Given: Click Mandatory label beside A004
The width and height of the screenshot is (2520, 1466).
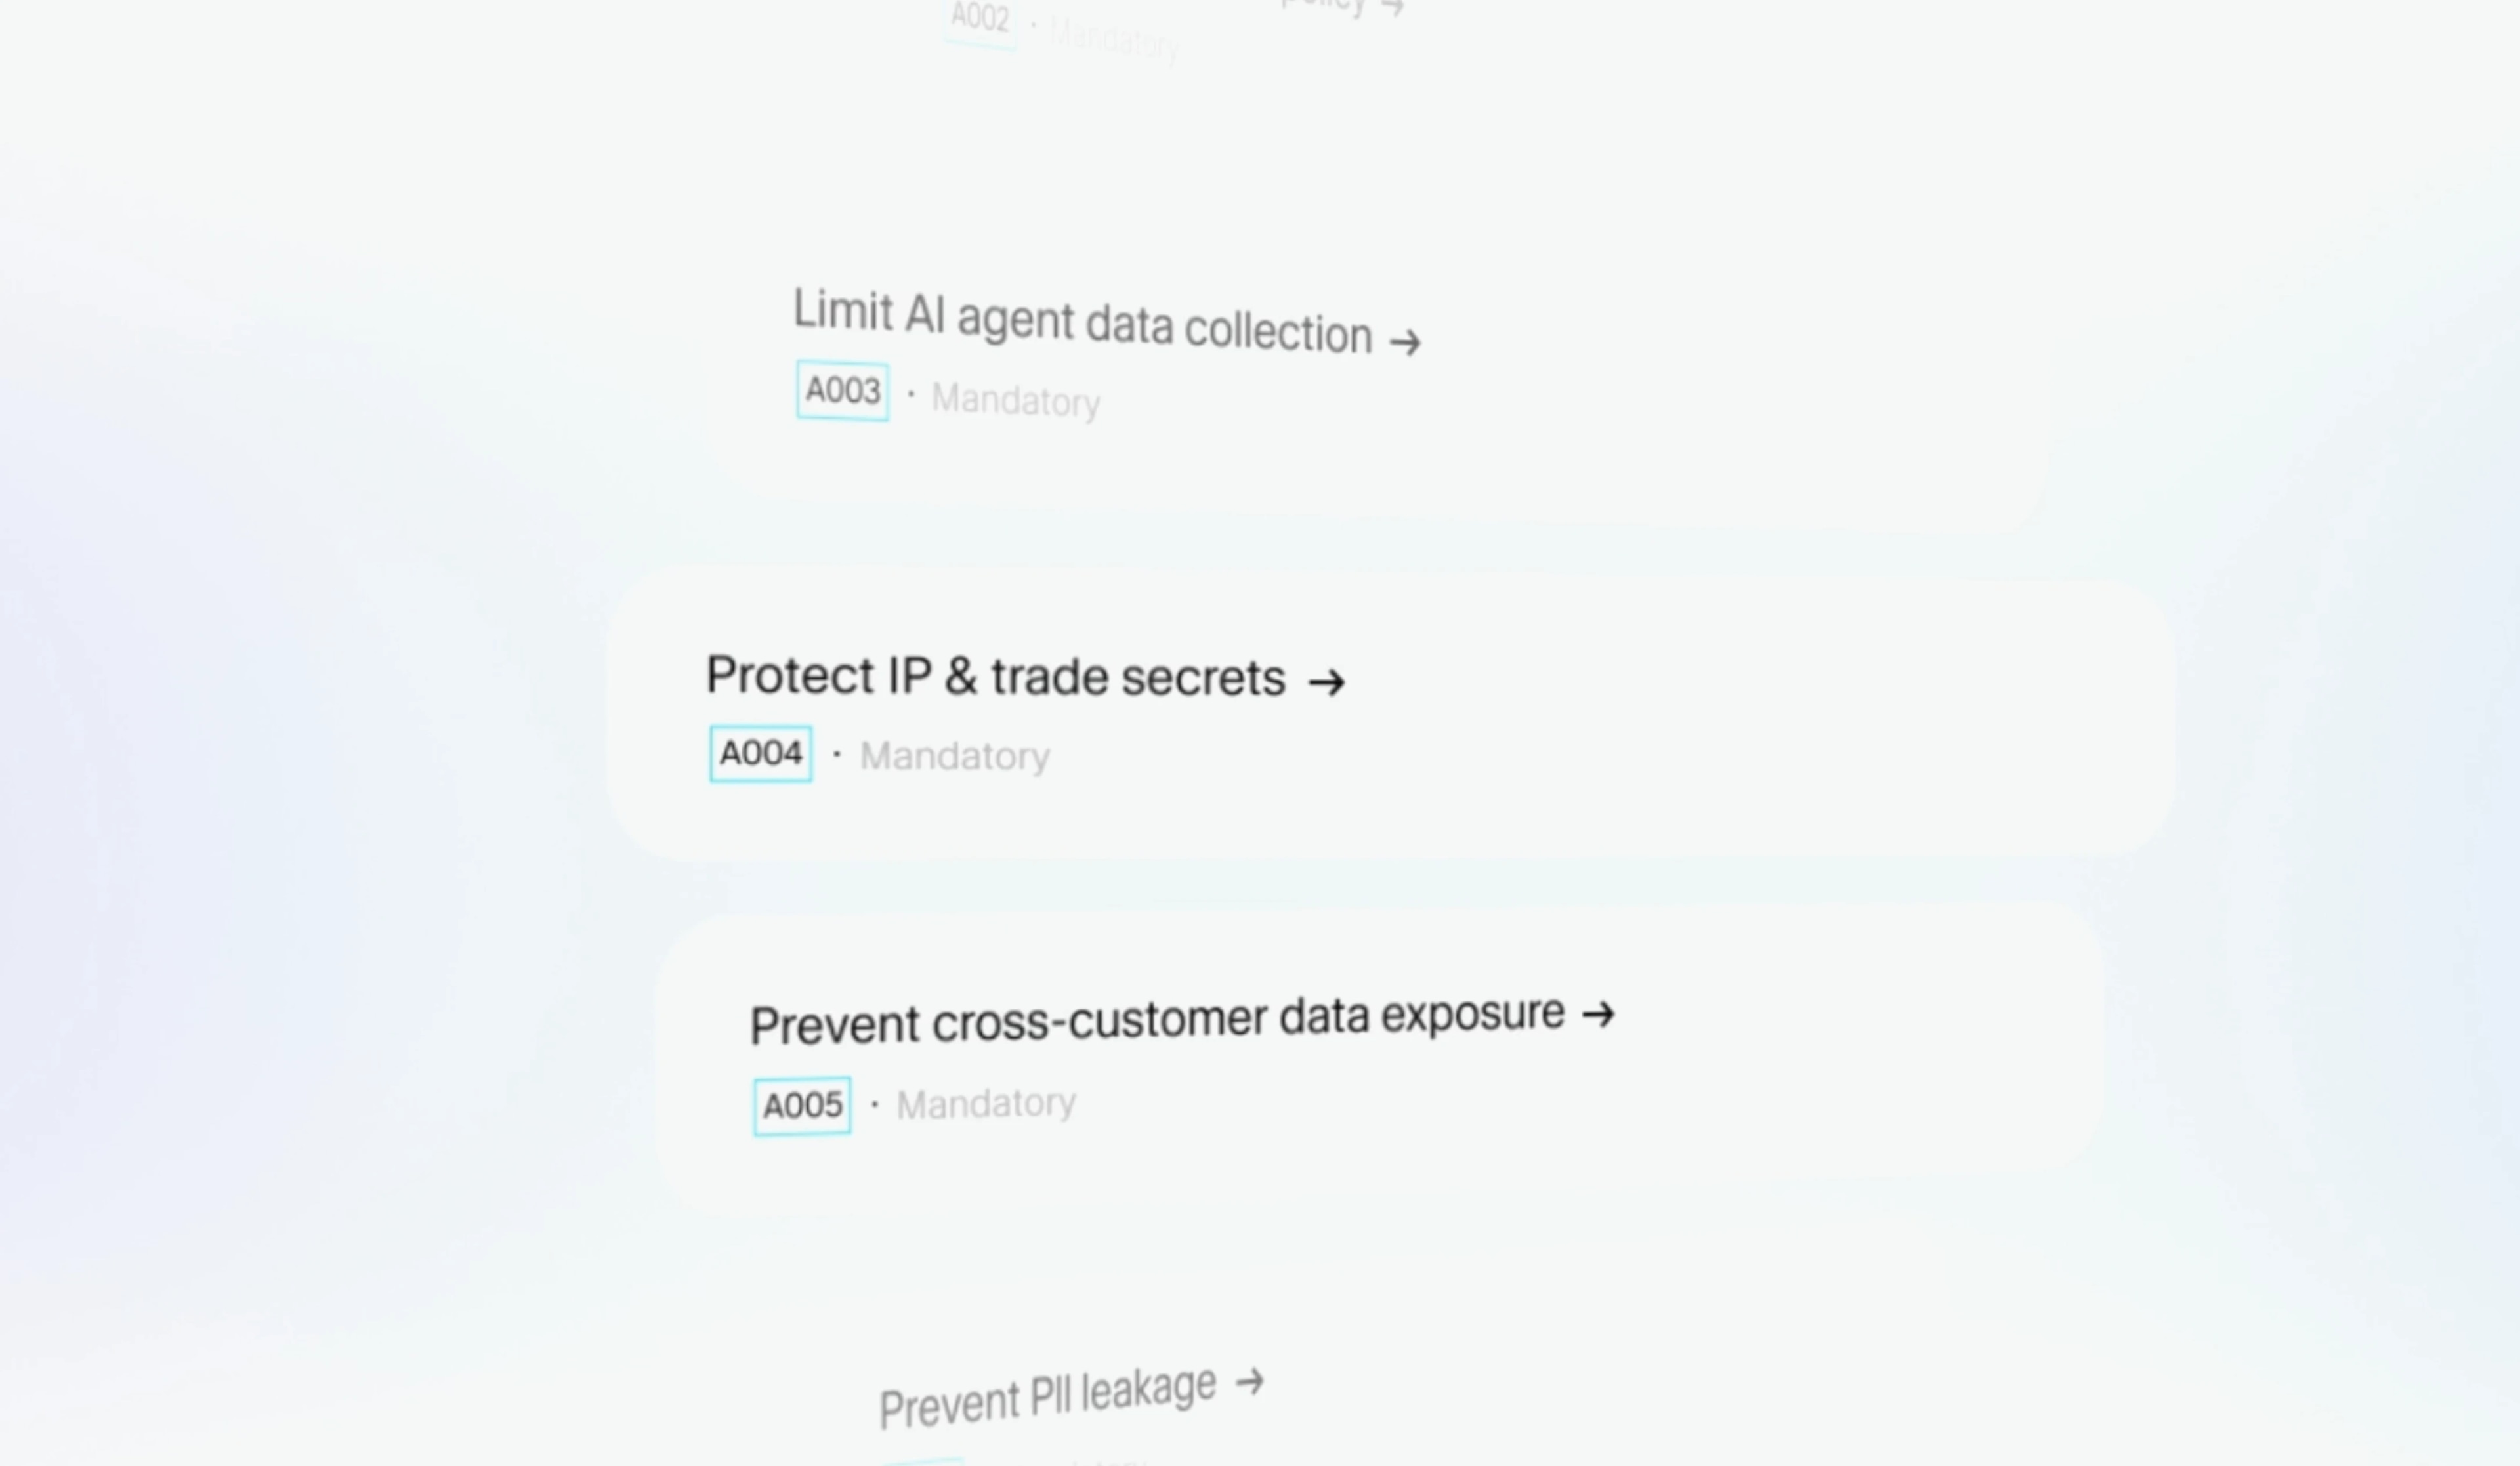Looking at the screenshot, I should (955, 756).
